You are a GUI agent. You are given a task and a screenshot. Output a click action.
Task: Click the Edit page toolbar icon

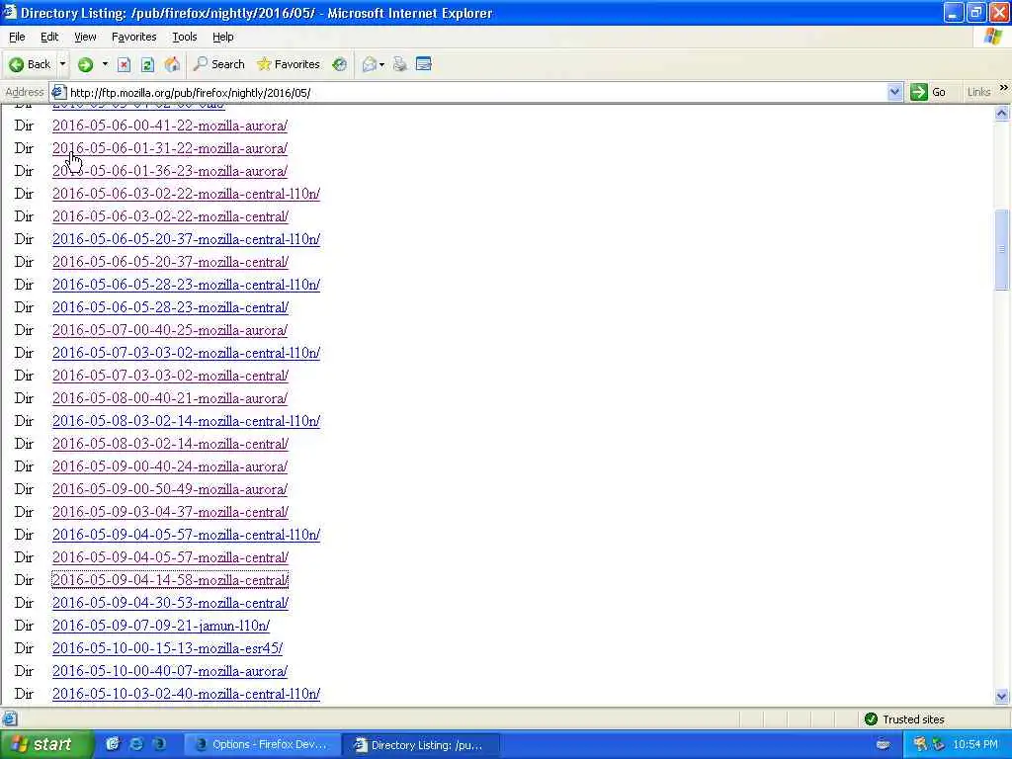click(x=423, y=64)
